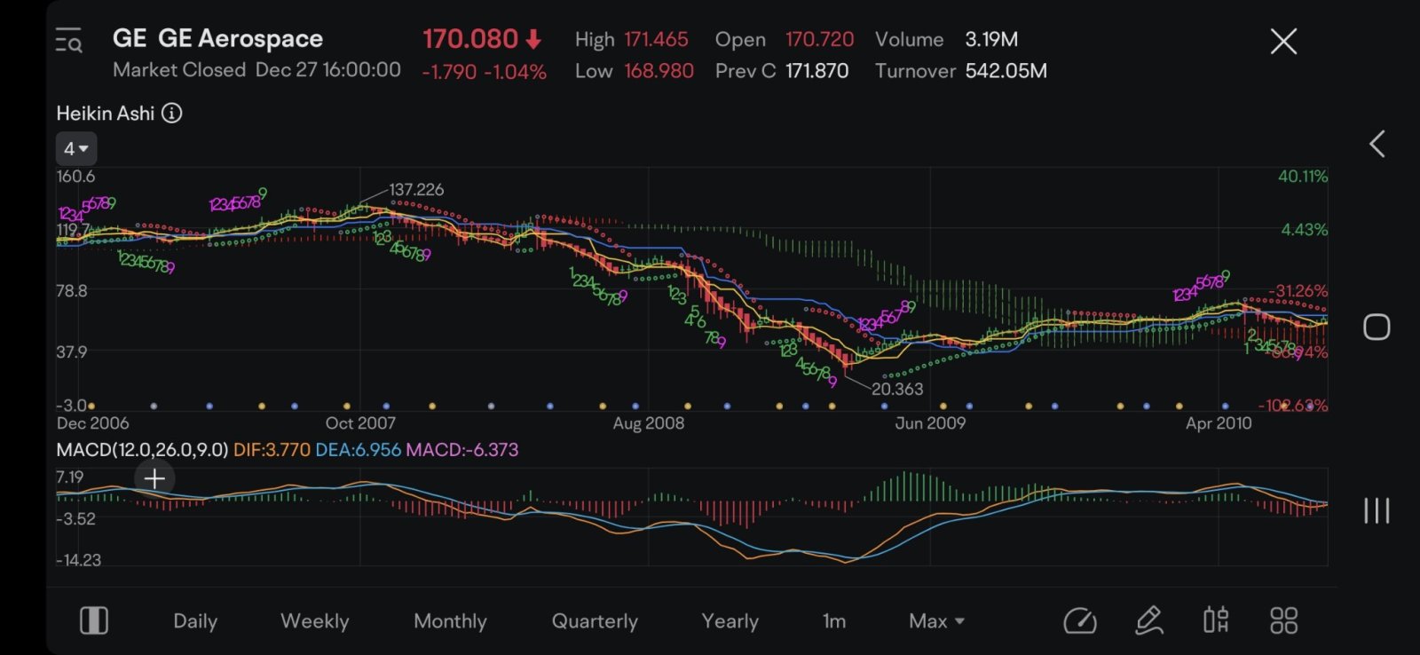Open the drawing pencil tool
Viewport: 1420px width, 655px height.
1149,620
